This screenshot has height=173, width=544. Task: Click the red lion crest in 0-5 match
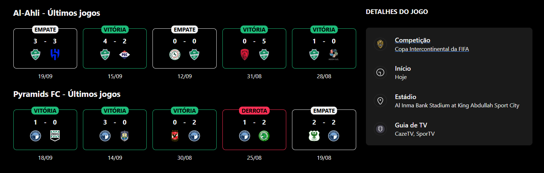click(244, 55)
